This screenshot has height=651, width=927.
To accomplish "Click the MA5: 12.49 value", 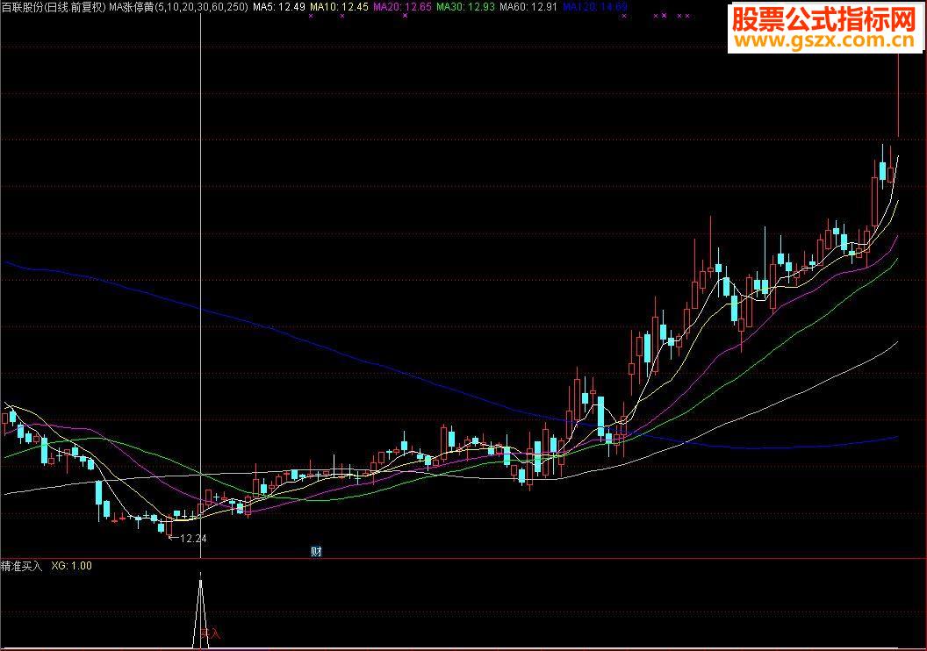I will coord(279,7).
